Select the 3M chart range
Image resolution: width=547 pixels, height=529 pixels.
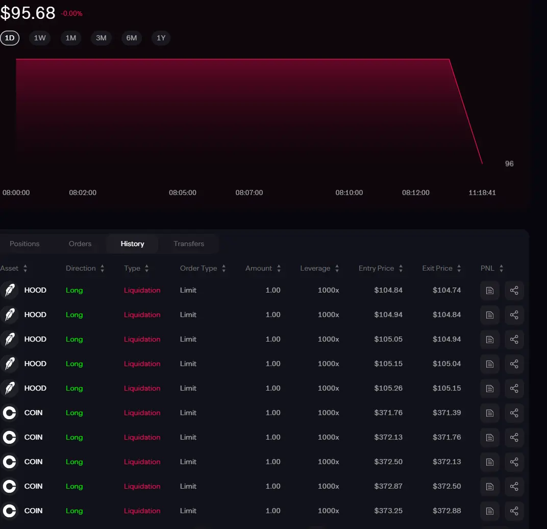click(101, 38)
